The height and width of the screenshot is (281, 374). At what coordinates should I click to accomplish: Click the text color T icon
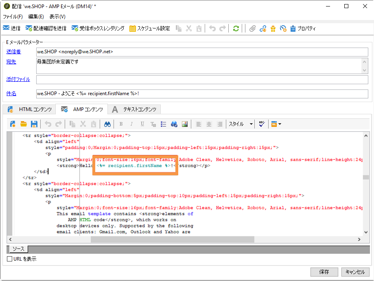pyautogui.click(x=153, y=124)
